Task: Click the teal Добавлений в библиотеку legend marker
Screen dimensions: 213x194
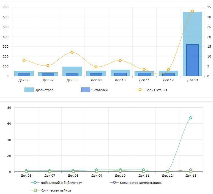Action: tap(35, 182)
